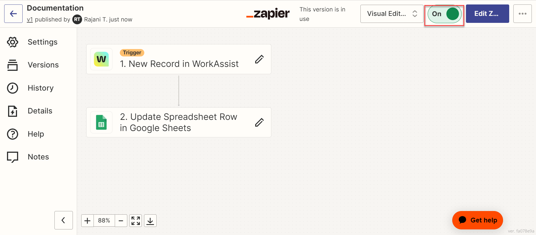Zoom in on the canvas
Viewport: 536px width, 235px height.
(x=87, y=221)
